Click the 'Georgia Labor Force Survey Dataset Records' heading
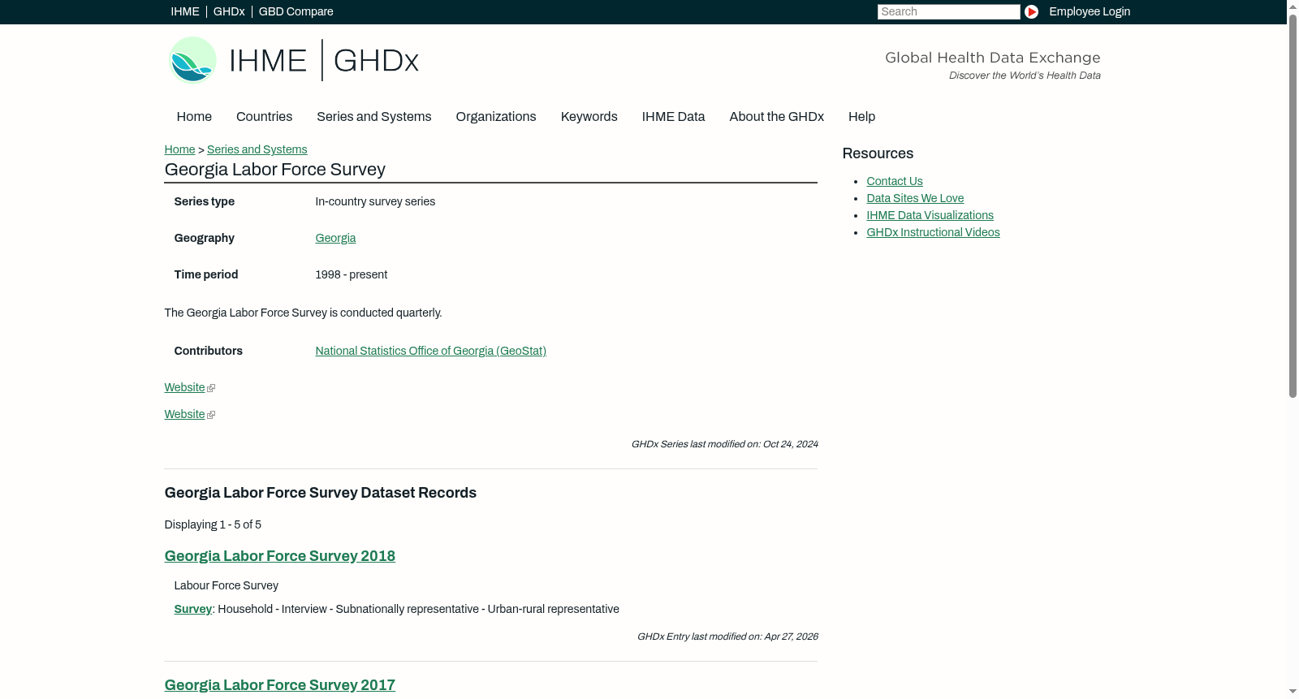Screen dimensions: 1299x699 pos(320,493)
